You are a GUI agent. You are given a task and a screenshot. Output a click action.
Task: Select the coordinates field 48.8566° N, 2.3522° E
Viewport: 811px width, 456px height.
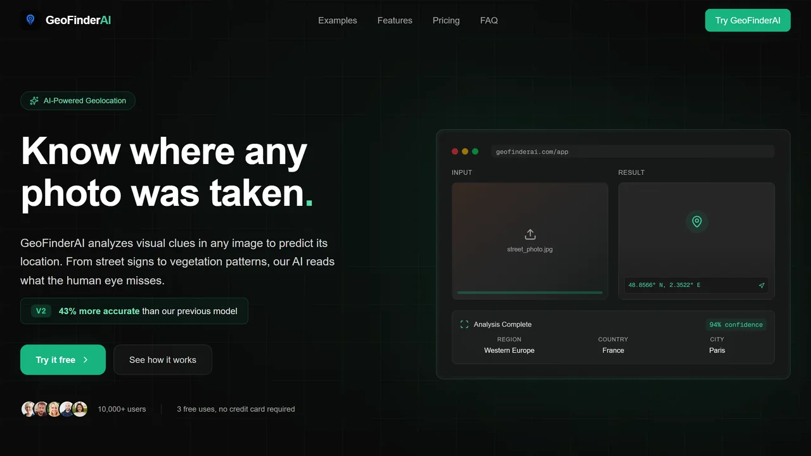pyautogui.click(x=696, y=285)
